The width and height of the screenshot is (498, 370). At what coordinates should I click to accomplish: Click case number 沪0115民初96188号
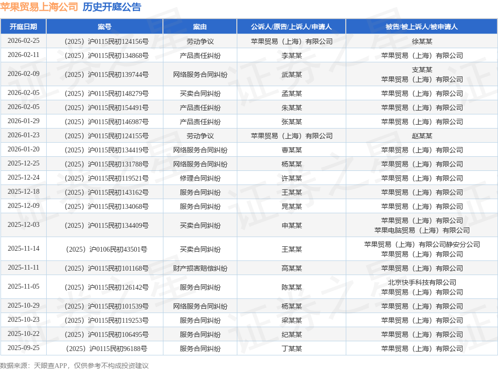pyautogui.click(x=107, y=349)
